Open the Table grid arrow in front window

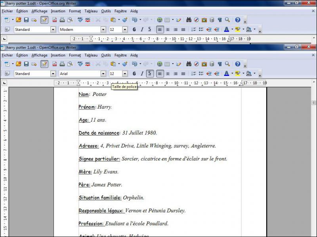[173, 64]
